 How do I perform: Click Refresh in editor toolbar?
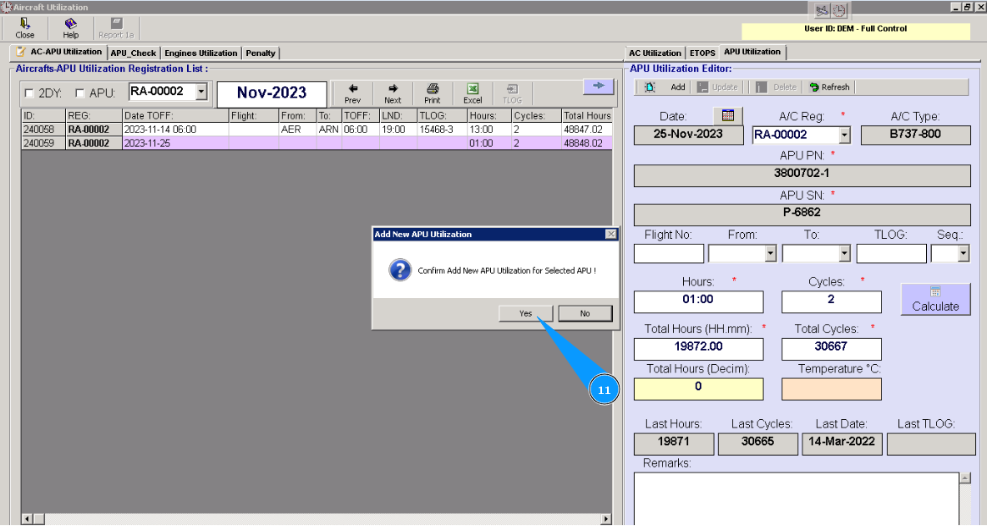[x=830, y=88]
